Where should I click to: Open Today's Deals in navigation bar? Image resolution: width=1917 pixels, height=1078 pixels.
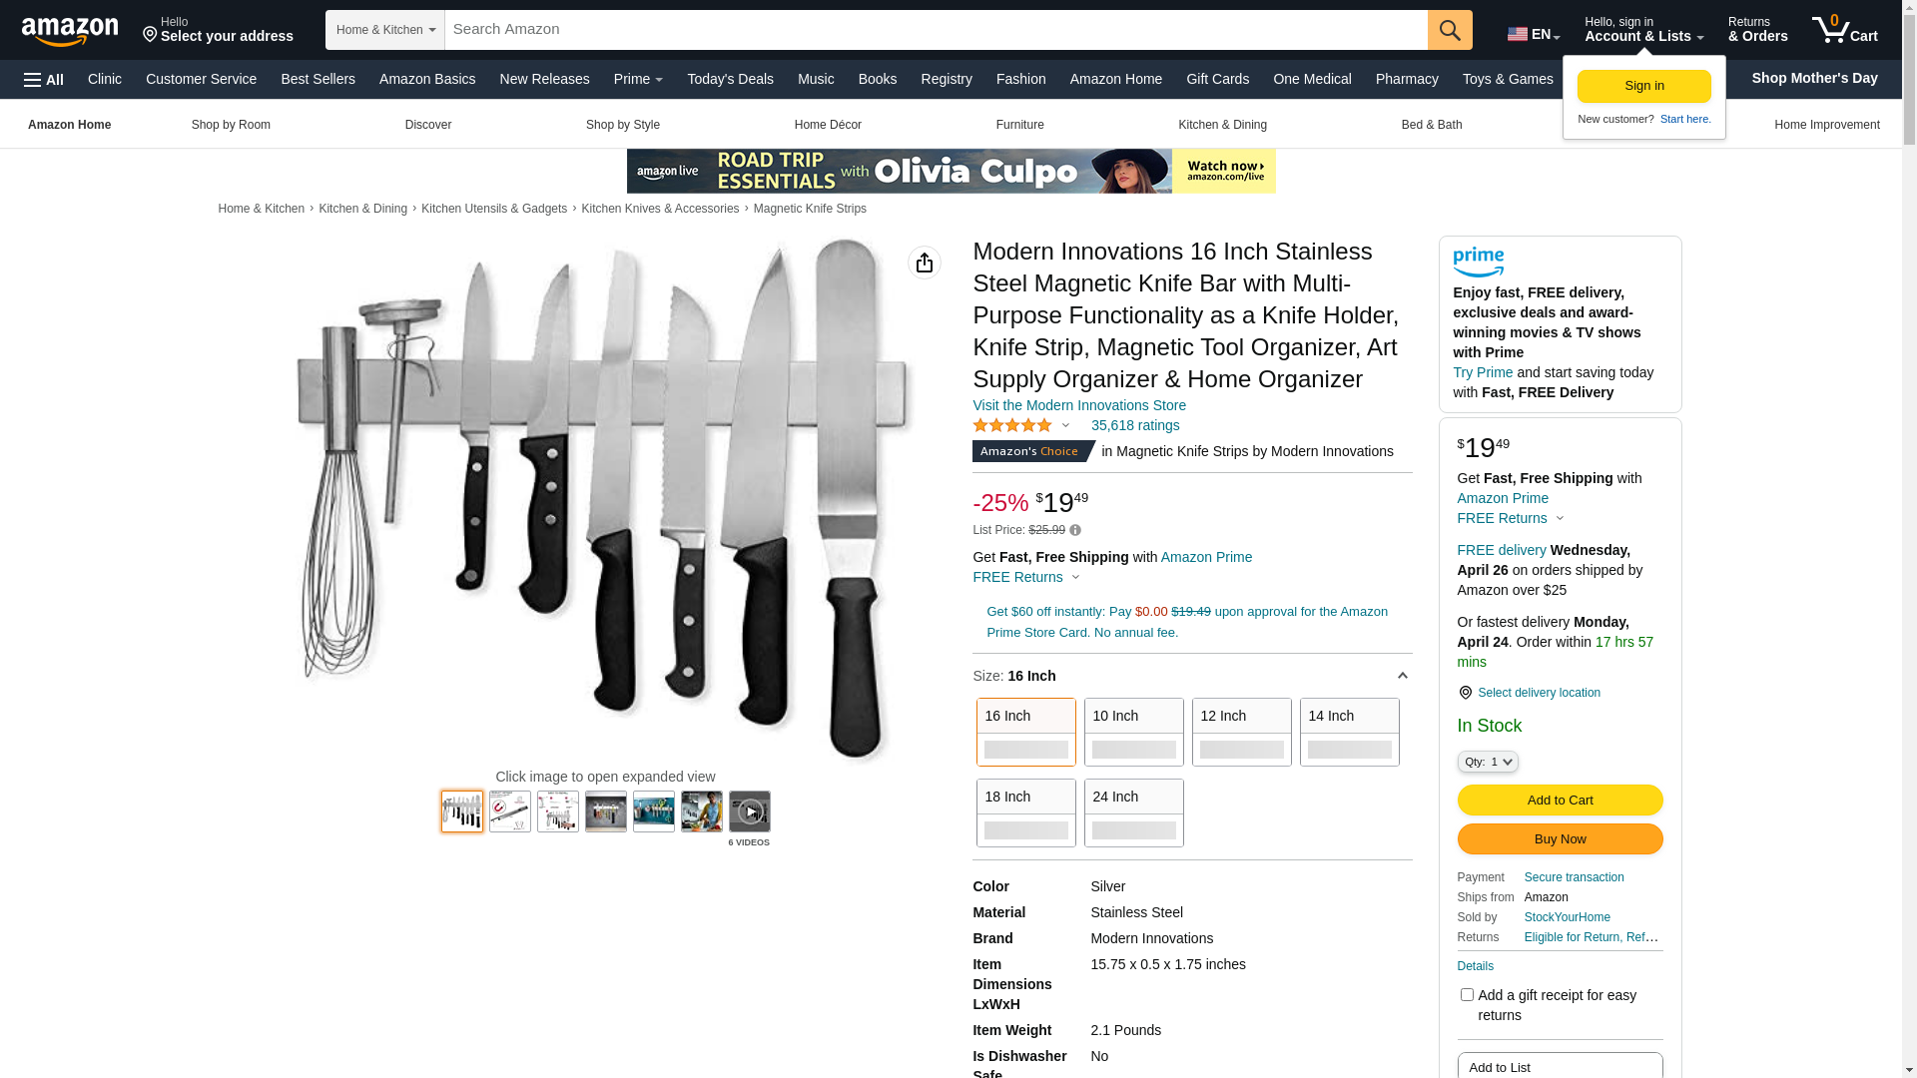[730, 79]
